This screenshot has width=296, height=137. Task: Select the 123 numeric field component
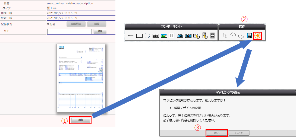pyautogui.click(x=180, y=36)
